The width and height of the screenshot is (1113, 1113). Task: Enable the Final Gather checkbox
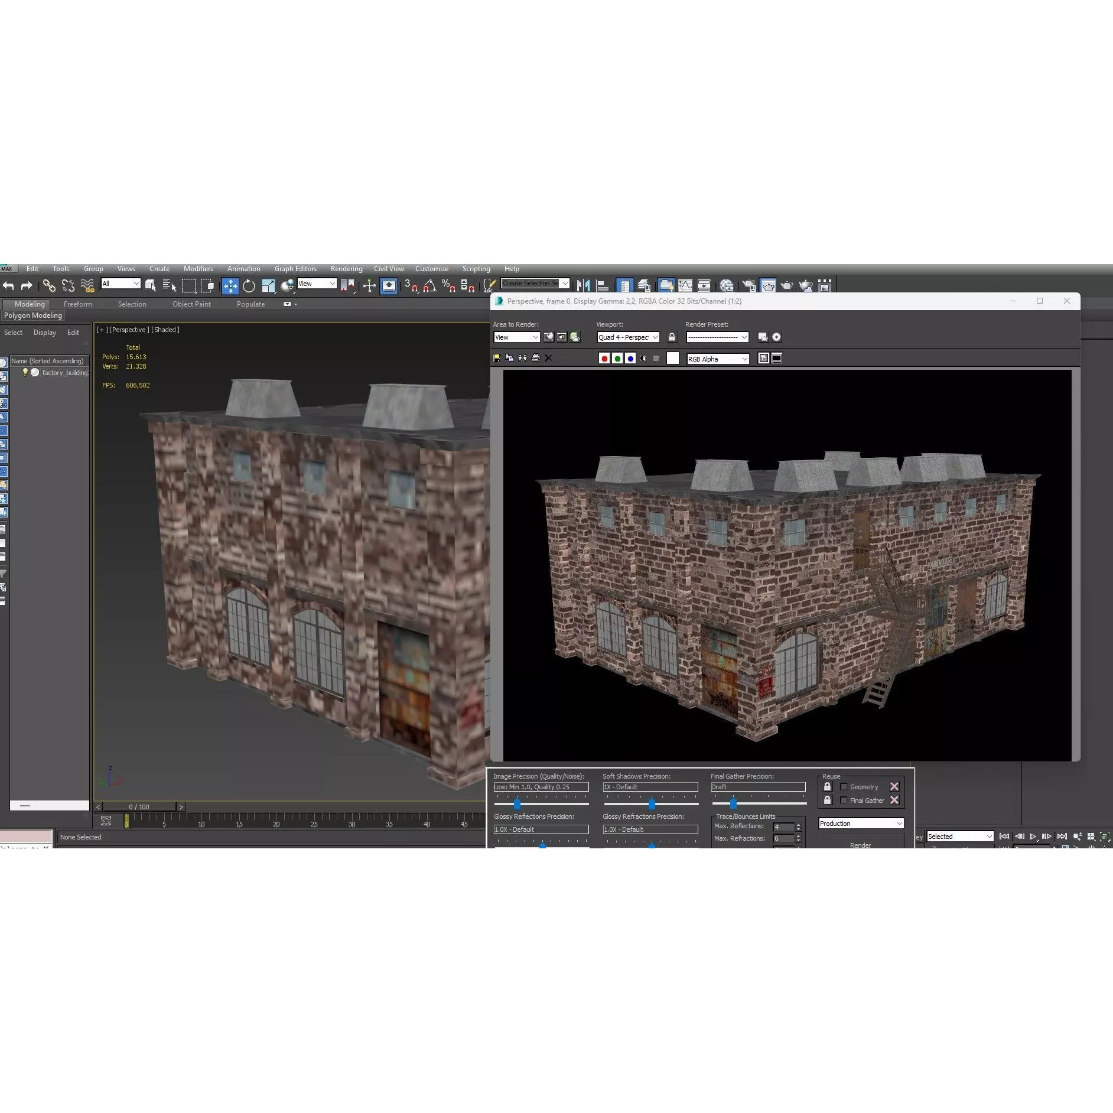tap(845, 800)
